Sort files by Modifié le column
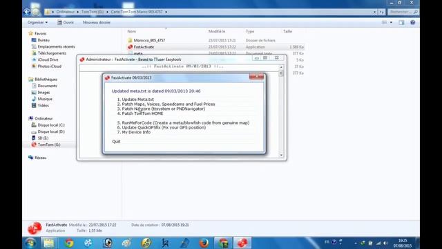The height and width of the screenshot is (249, 442). (217, 31)
